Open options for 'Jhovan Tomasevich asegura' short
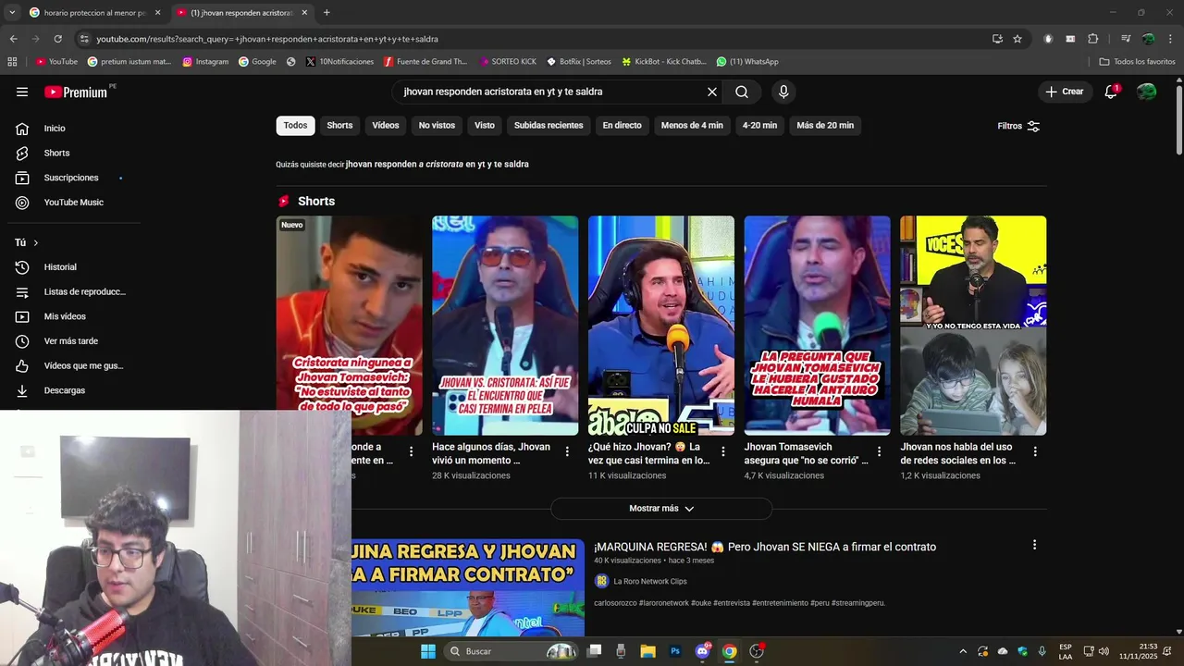The height and width of the screenshot is (666, 1184). point(879,451)
